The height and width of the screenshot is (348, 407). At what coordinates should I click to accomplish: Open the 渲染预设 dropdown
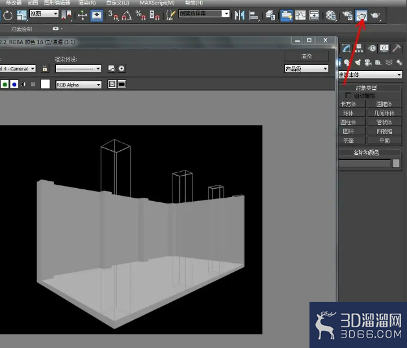[x=78, y=69]
